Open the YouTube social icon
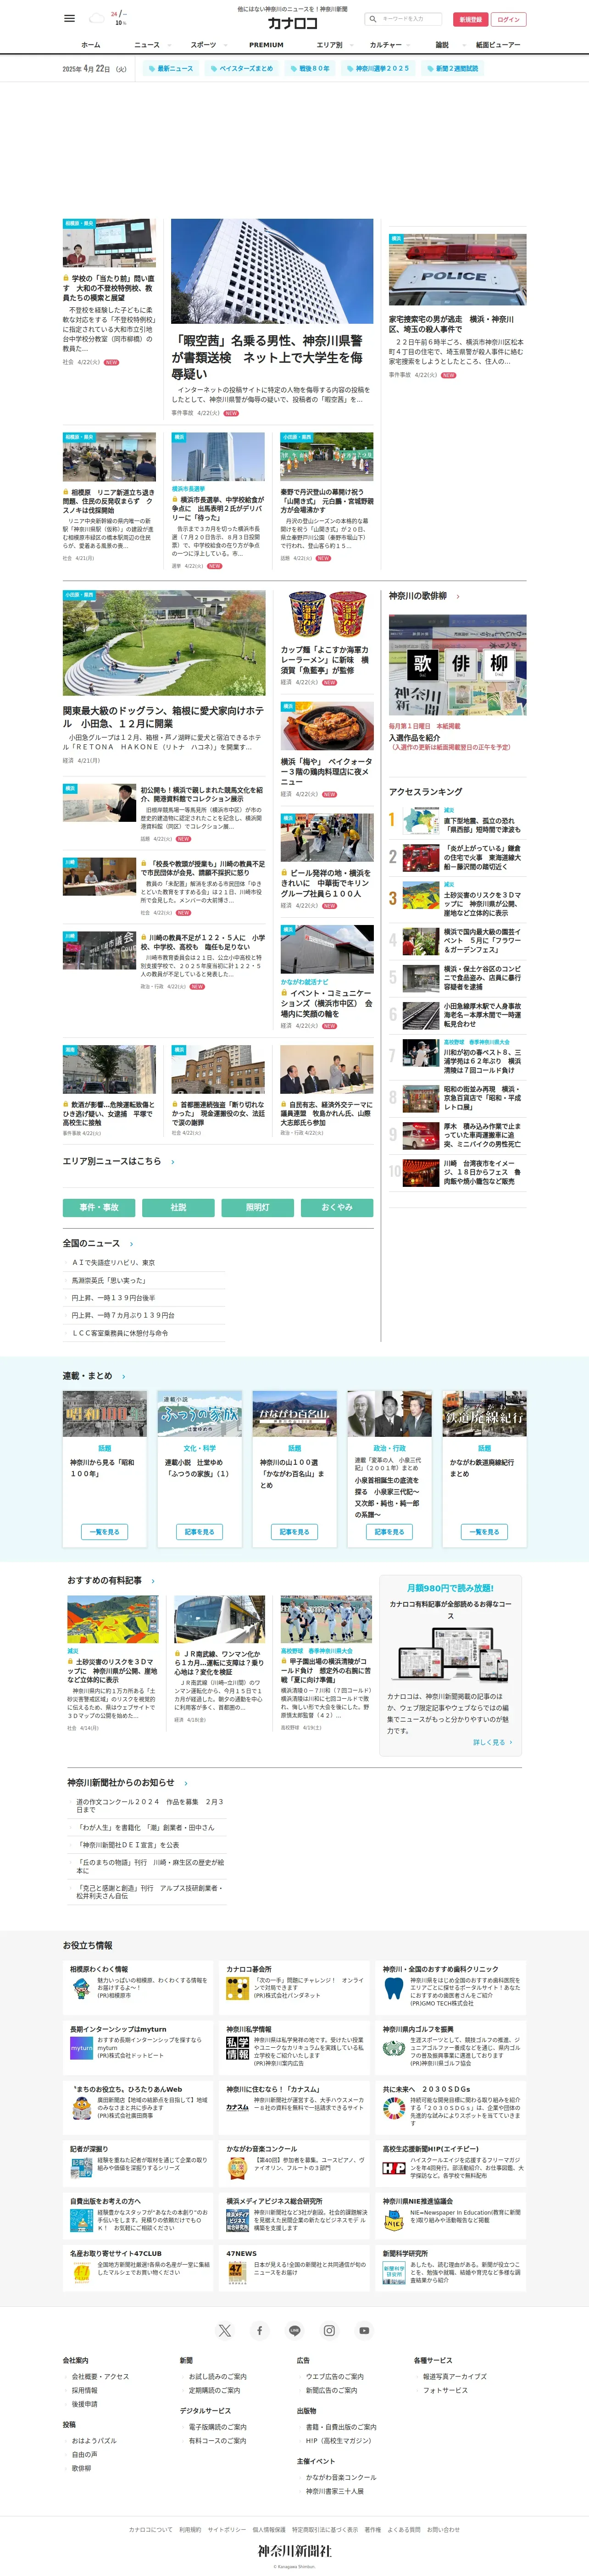Viewport: 589px width, 2576px height. (x=364, y=2330)
